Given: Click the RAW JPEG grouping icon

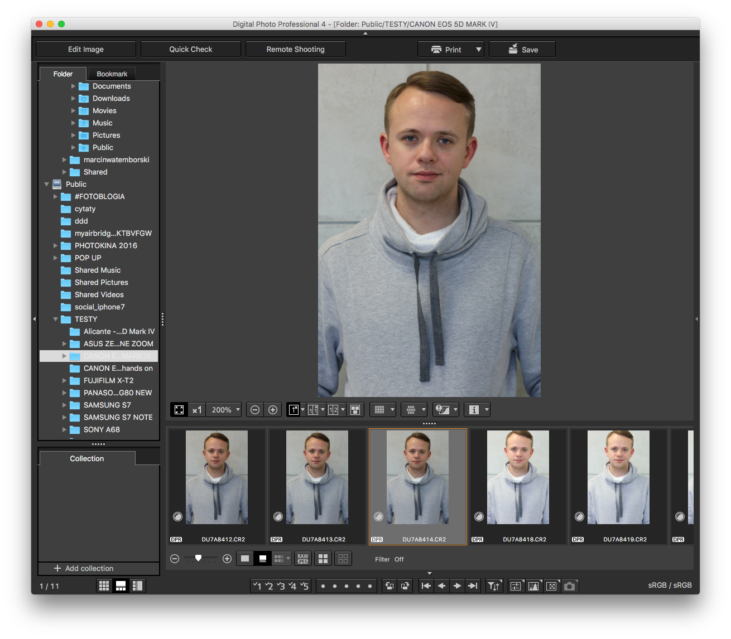Looking at the screenshot, I should (303, 559).
